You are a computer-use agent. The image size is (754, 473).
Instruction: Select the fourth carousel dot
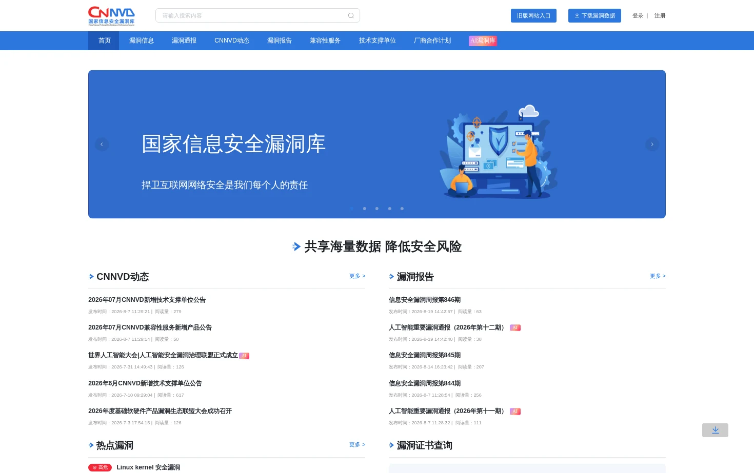tap(389, 209)
